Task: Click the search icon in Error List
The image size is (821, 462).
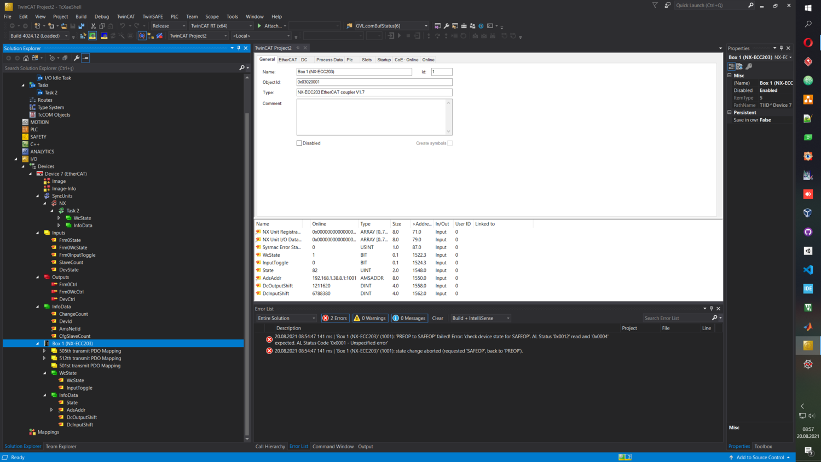Action: [x=715, y=318]
